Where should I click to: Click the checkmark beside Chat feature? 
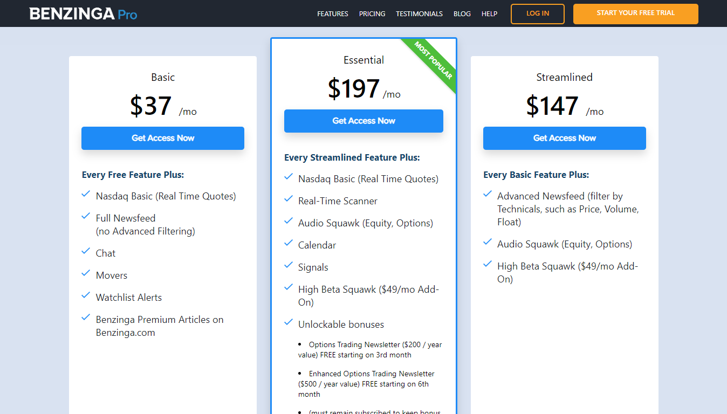[86, 251]
